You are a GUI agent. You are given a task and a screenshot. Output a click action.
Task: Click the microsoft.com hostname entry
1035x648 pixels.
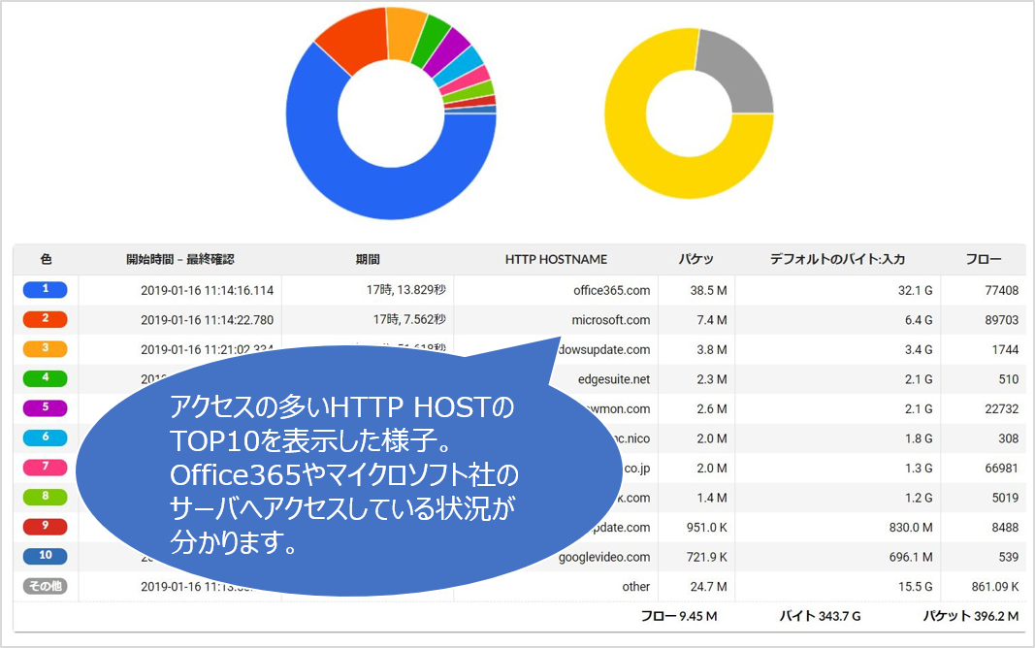[x=611, y=320]
